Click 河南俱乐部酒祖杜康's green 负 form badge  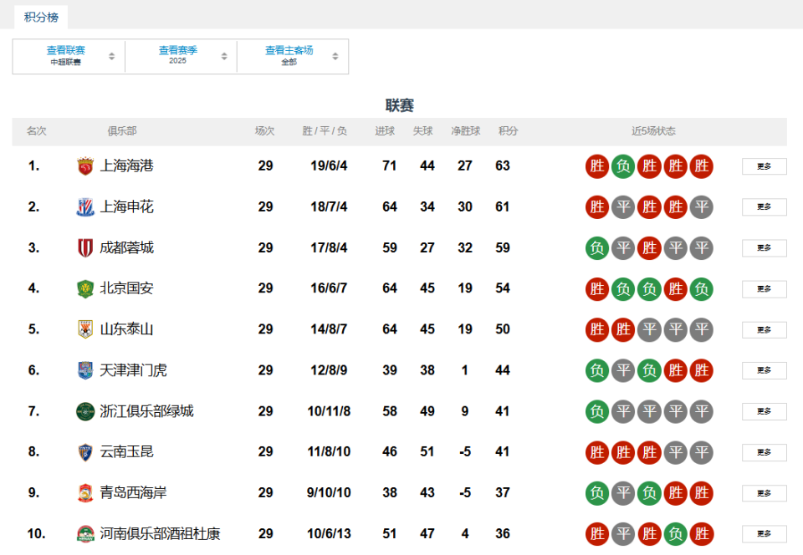(x=676, y=534)
